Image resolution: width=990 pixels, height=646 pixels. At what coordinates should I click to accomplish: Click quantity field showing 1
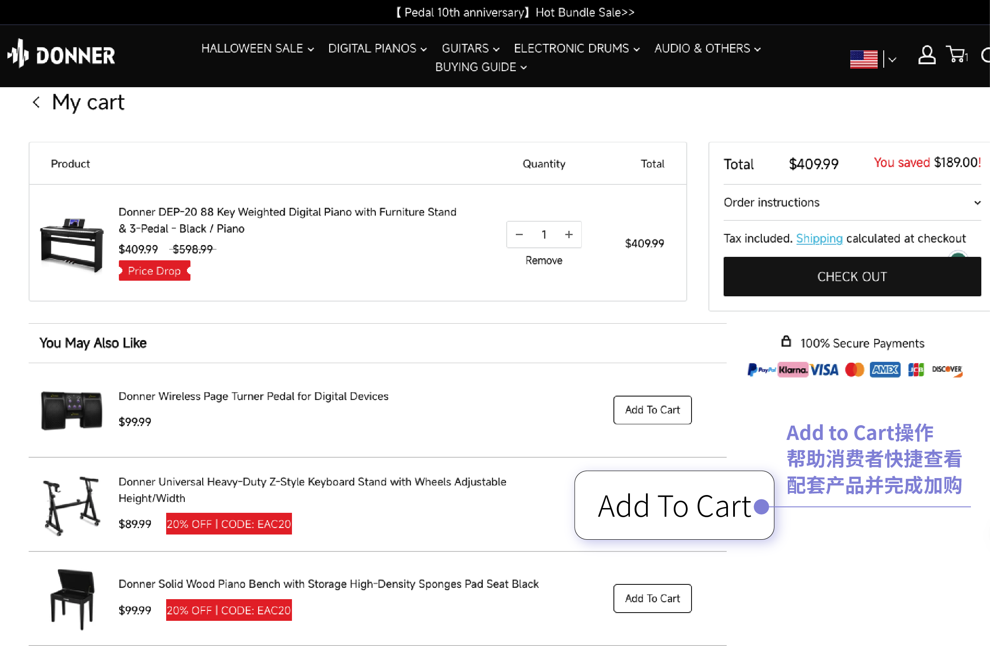(x=544, y=234)
